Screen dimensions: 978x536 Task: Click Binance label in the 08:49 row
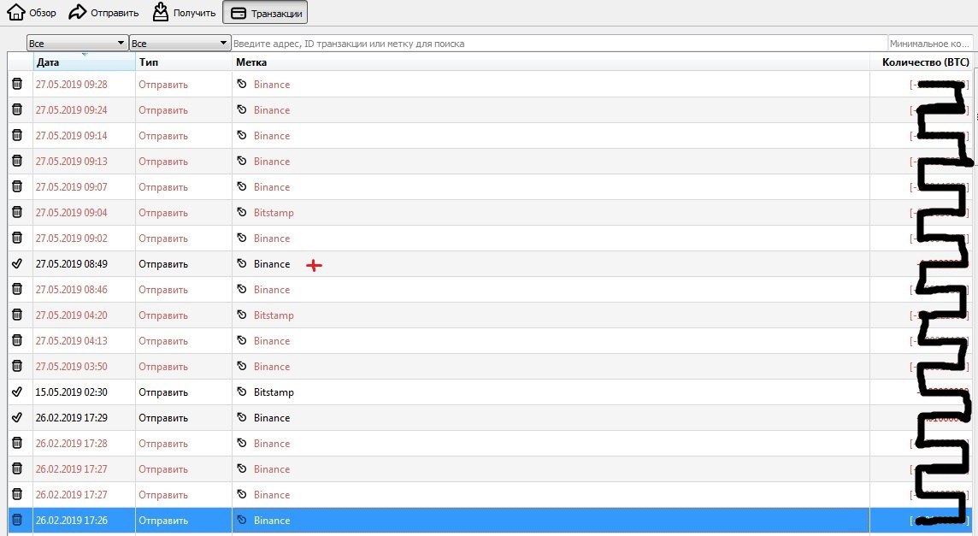271,264
